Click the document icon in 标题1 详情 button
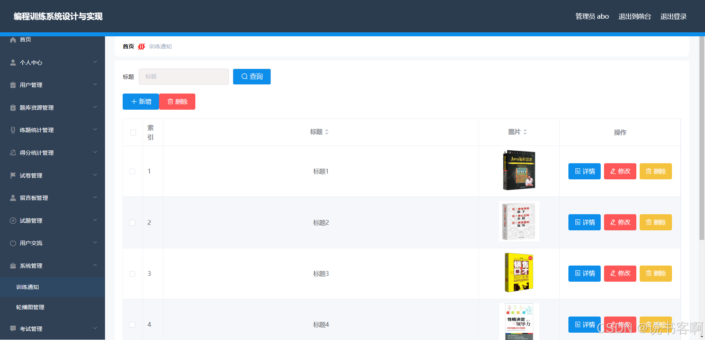Screen dimensions: 705x340 pyautogui.click(x=578, y=171)
